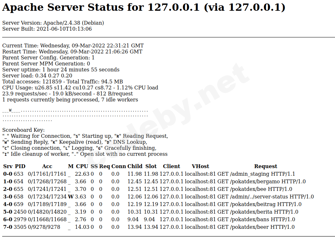Click PID 658
Image resolution: width=335 pixels, height=237 pixels.
click(x=18, y=197)
